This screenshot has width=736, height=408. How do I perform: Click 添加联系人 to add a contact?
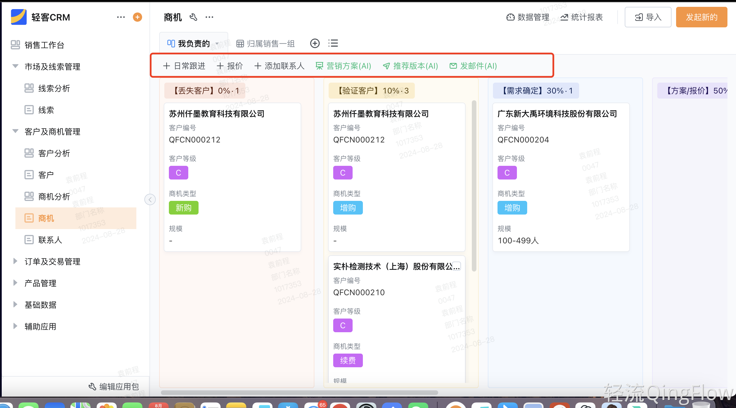(x=279, y=66)
